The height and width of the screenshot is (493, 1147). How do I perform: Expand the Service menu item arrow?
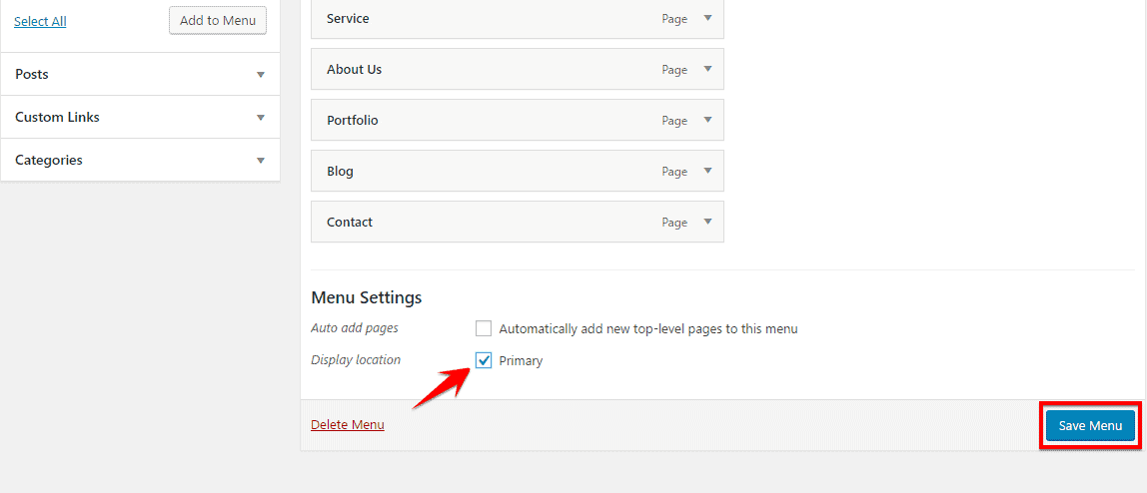(707, 18)
